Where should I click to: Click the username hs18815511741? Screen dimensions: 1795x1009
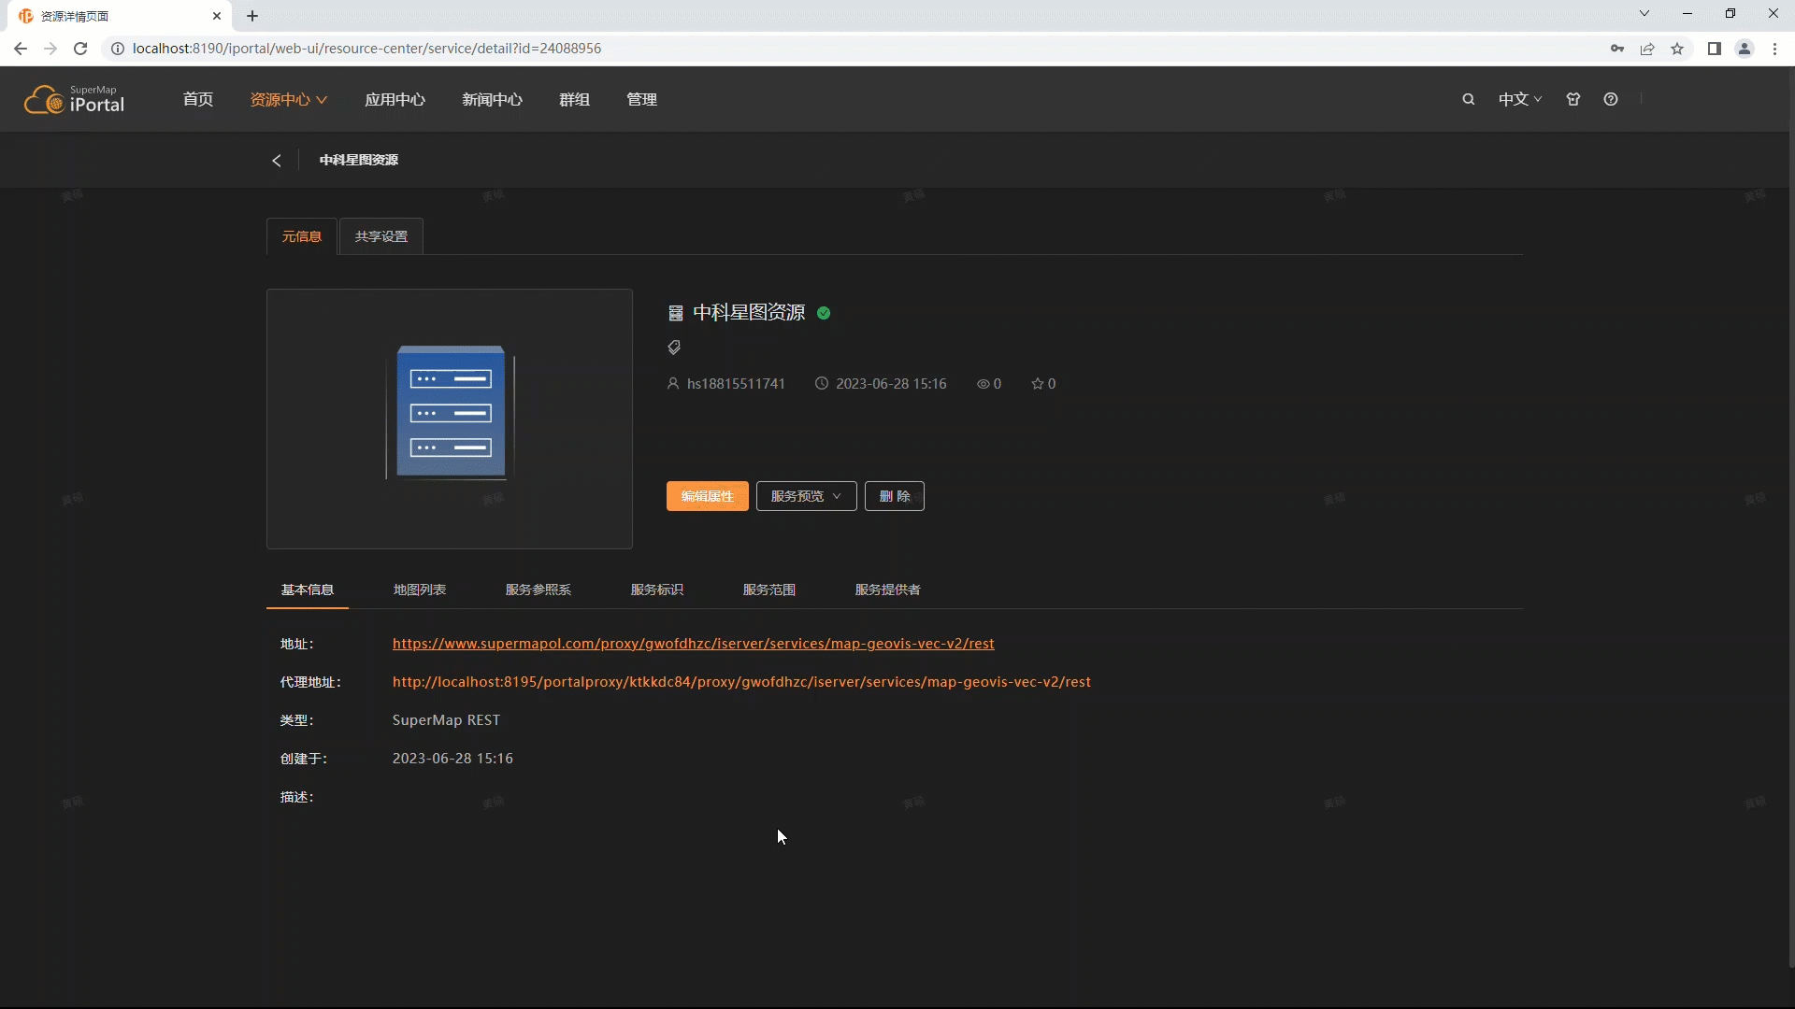coord(736,384)
